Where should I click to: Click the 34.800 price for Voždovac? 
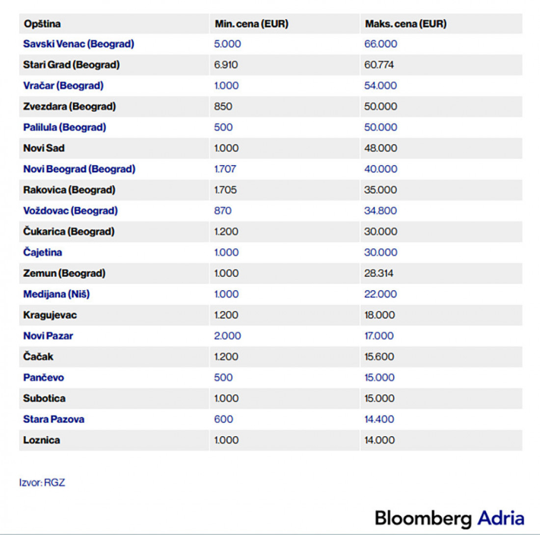point(380,211)
